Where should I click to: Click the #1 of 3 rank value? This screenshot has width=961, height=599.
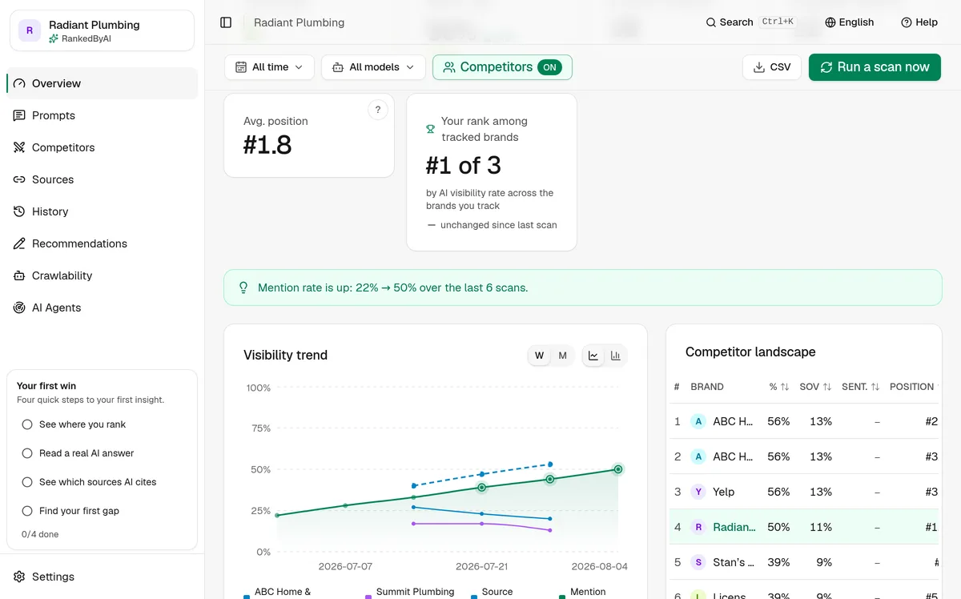[463, 166]
